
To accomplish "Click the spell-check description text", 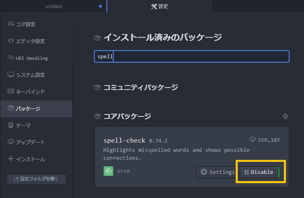I will coord(176,154).
